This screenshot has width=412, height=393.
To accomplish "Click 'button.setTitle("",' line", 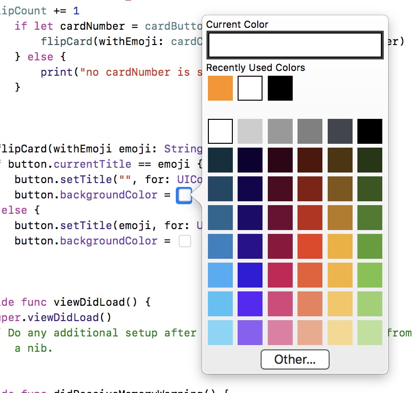I will pos(76,180).
